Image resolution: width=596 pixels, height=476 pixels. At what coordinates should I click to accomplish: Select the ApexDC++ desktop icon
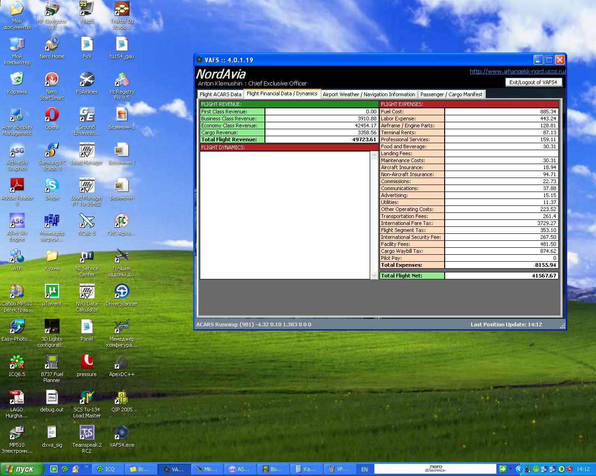coord(122,365)
